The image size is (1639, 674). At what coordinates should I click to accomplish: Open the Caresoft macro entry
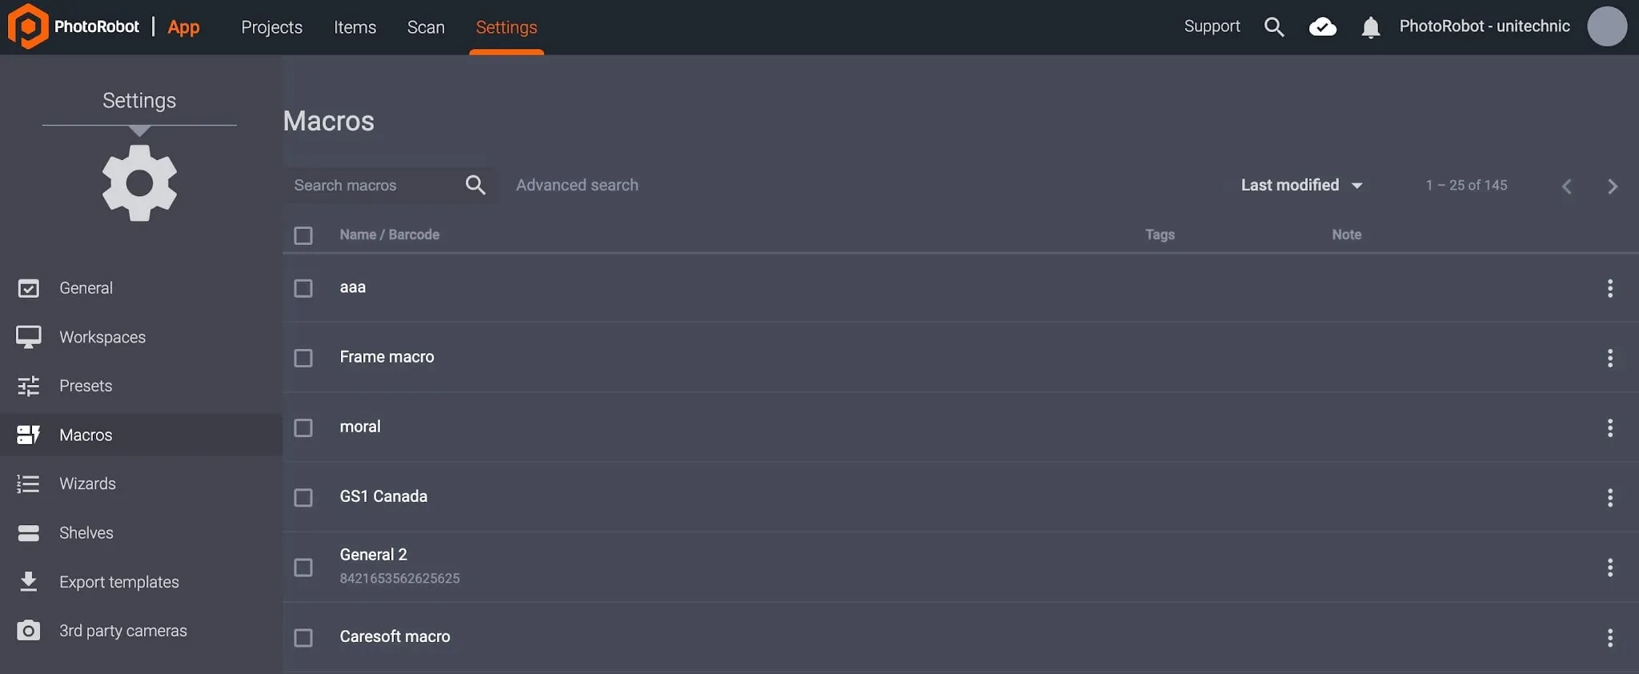pyautogui.click(x=395, y=636)
